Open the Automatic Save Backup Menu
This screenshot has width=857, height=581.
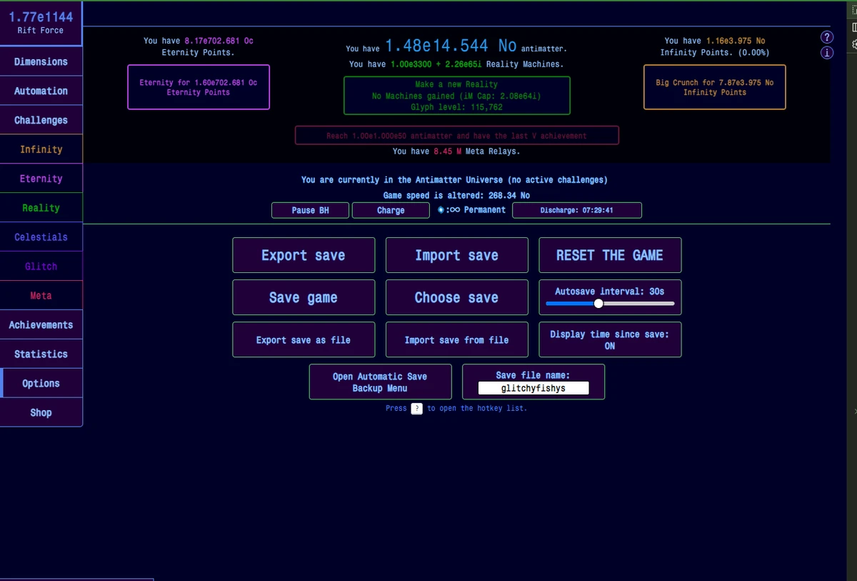point(379,382)
